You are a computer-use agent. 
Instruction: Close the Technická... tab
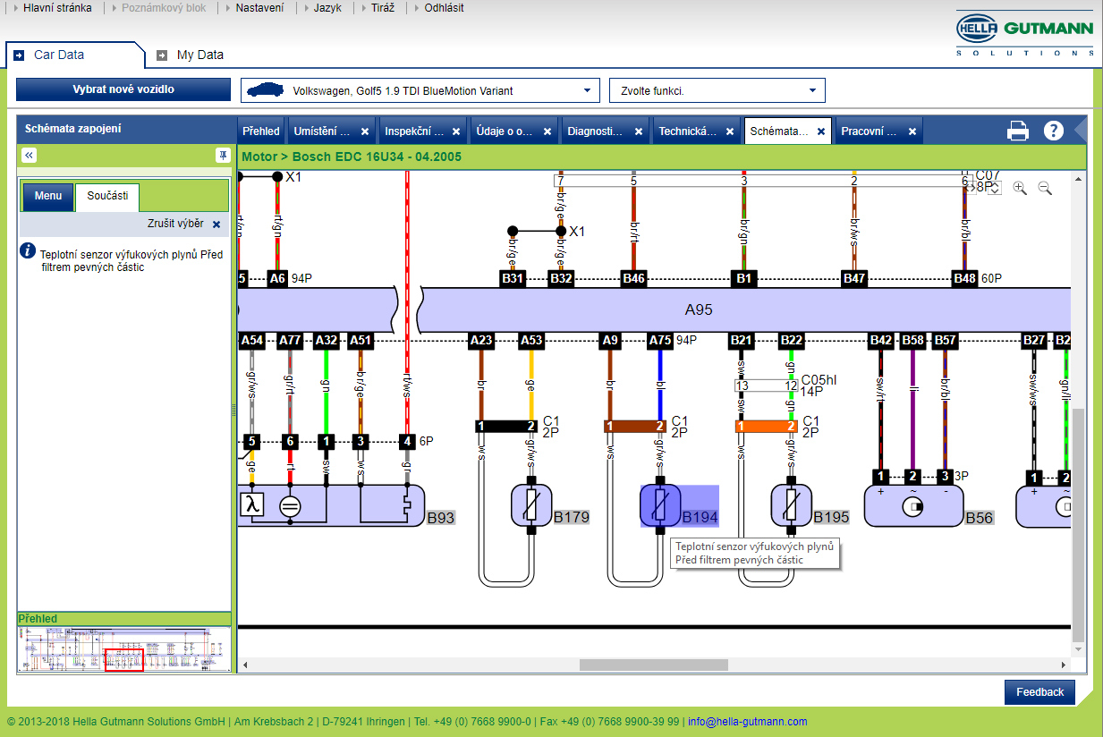point(730,131)
